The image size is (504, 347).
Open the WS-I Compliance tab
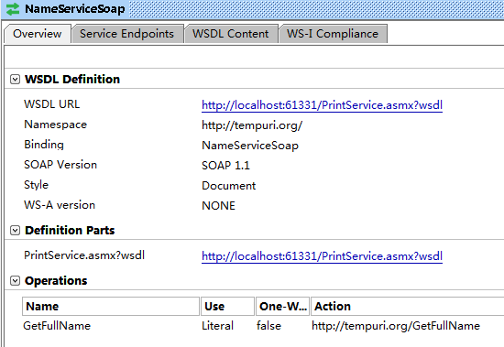333,34
